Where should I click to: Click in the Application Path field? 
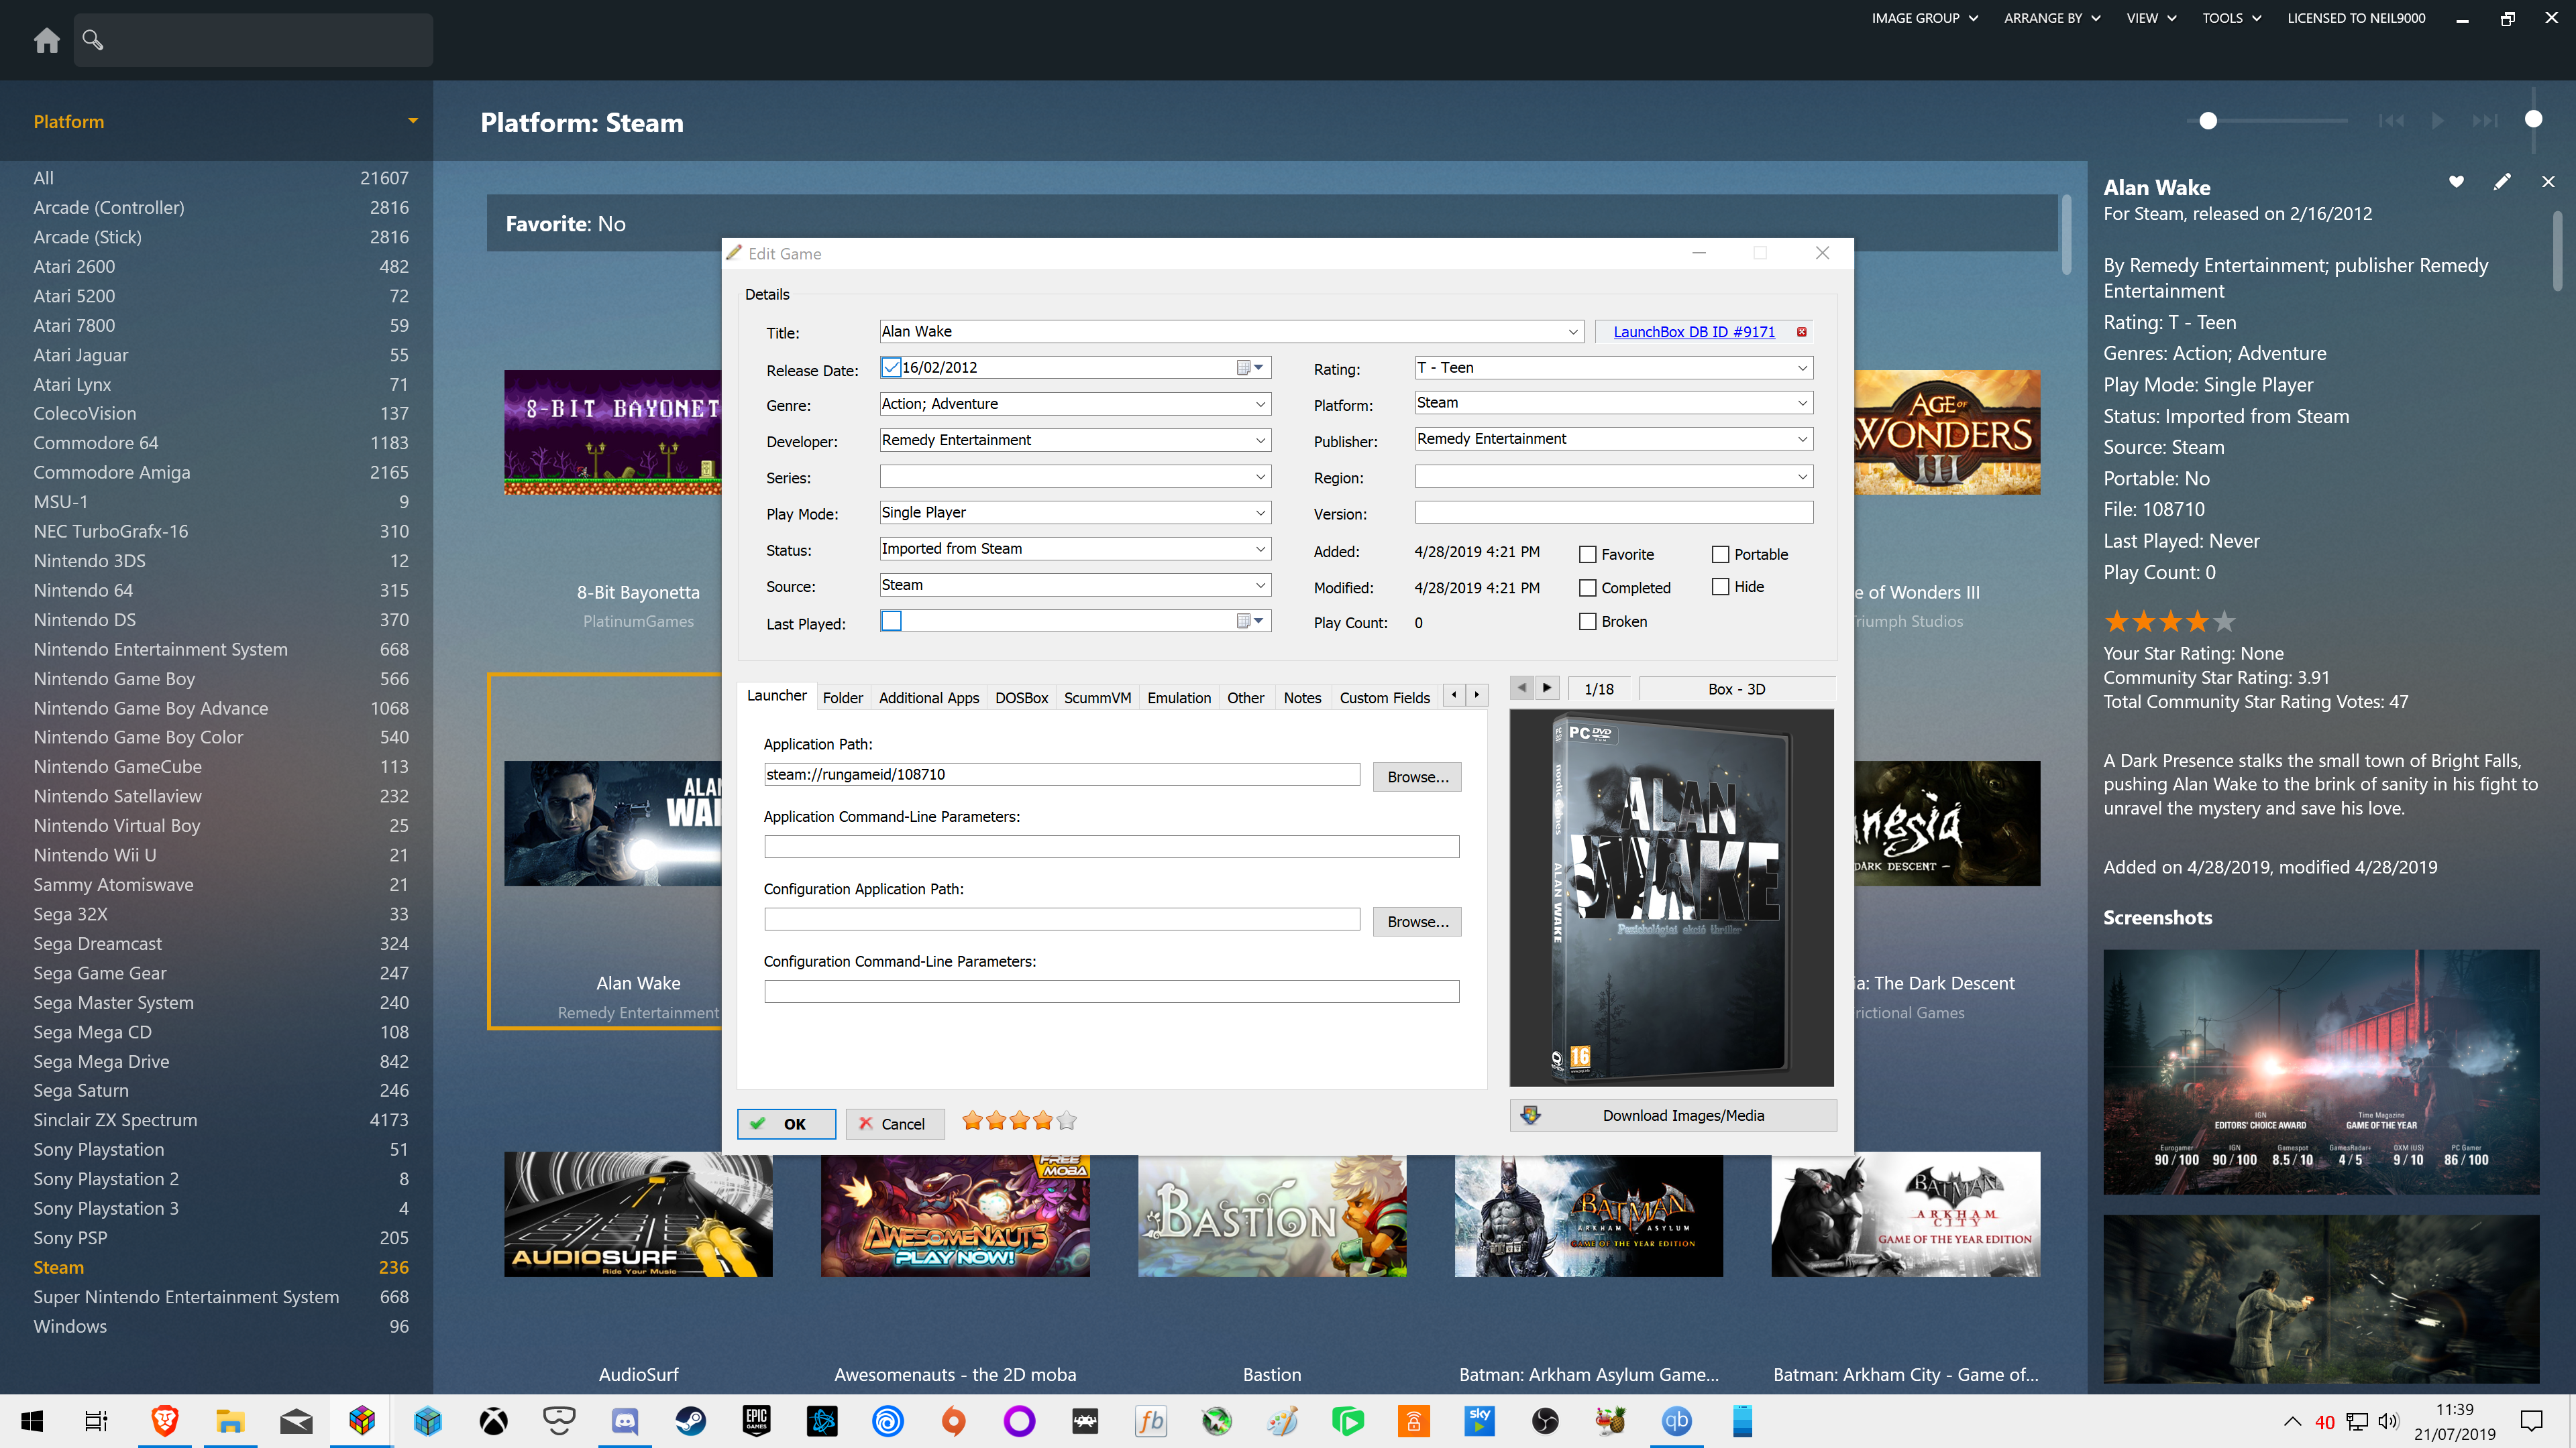click(1061, 774)
